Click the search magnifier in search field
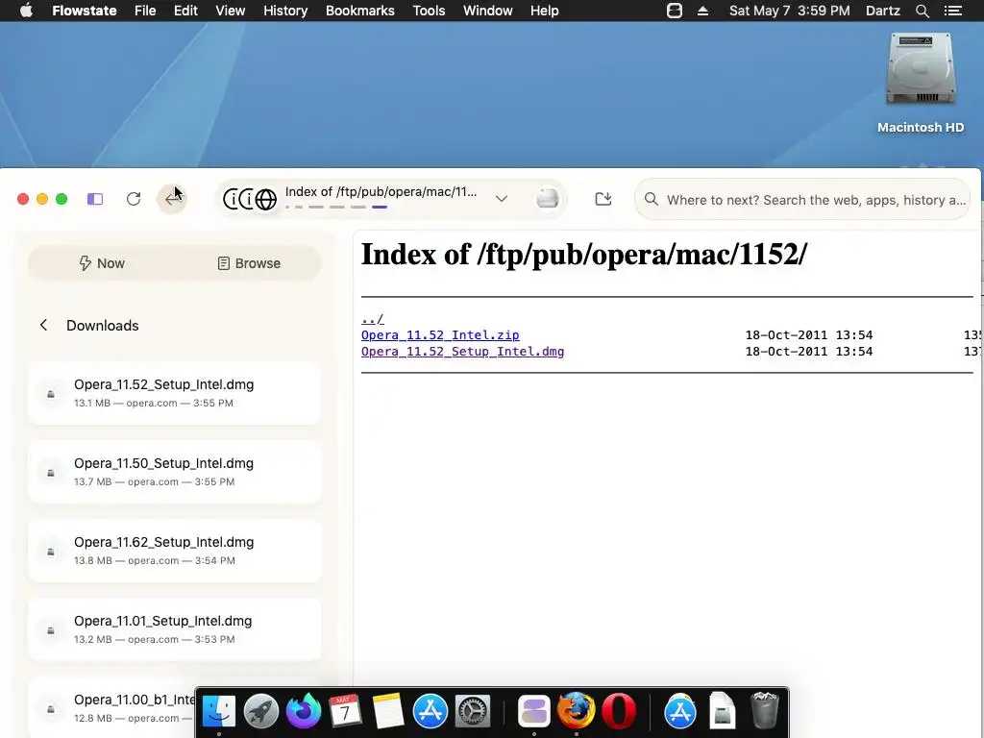984x738 pixels. click(x=652, y=200)
